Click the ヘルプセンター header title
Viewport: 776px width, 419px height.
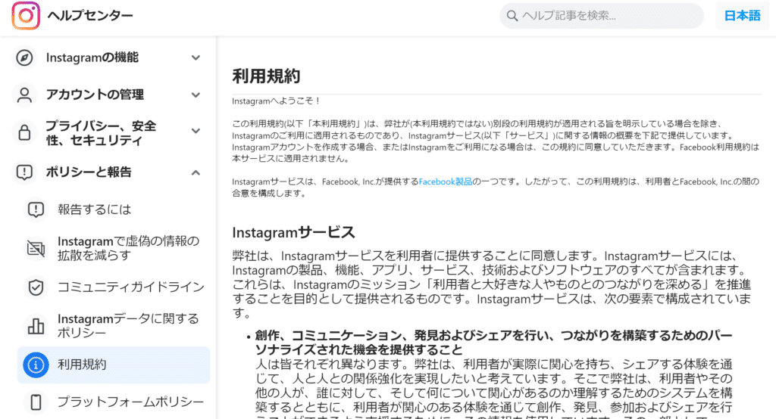point(89,16)
